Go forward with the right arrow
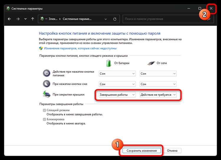 tap(18, 19)
